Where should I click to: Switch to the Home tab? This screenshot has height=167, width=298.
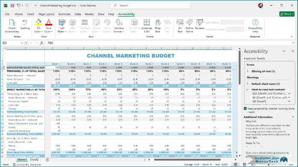click(19, 14)
